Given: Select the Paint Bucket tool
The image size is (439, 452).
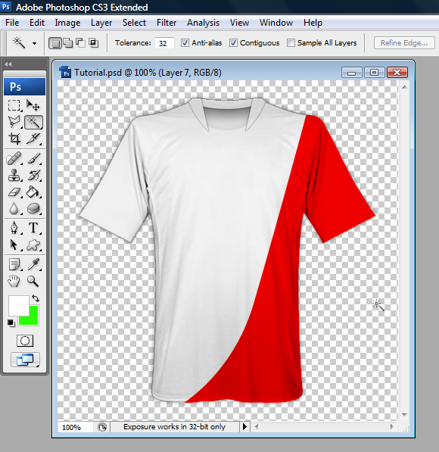Looking at the screenshot, I should [x=33, y=192].
